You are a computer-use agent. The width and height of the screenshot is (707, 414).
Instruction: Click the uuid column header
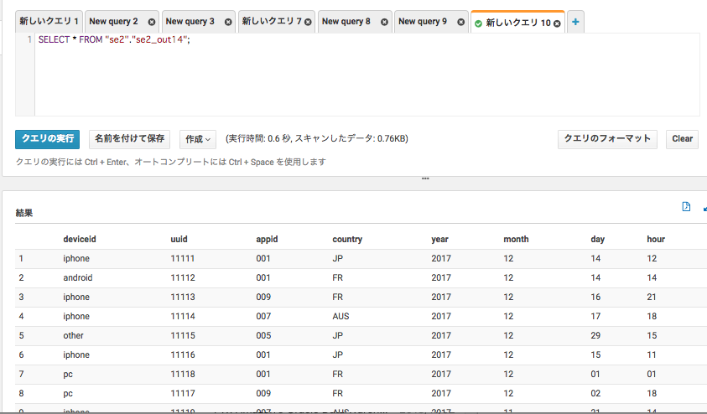point(179,239)
